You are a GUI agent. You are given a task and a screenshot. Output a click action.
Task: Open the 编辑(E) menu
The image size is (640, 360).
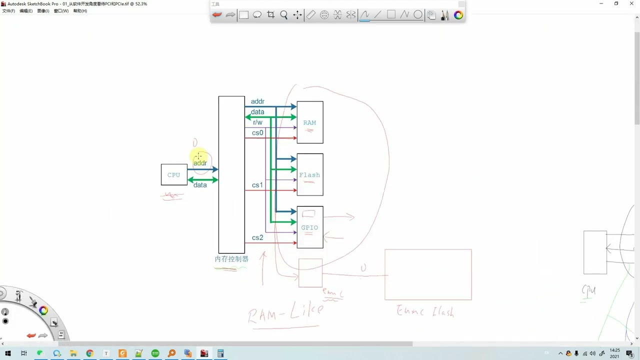click(x=26, y=11)
